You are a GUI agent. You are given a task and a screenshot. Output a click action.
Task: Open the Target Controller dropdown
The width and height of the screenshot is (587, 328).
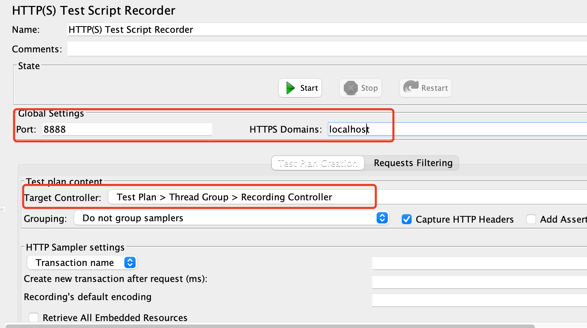point(241,197)
